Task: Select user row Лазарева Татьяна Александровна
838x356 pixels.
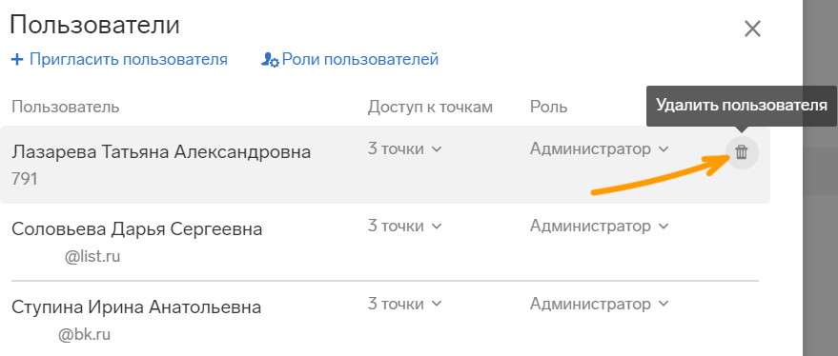Action: point(385,165)
